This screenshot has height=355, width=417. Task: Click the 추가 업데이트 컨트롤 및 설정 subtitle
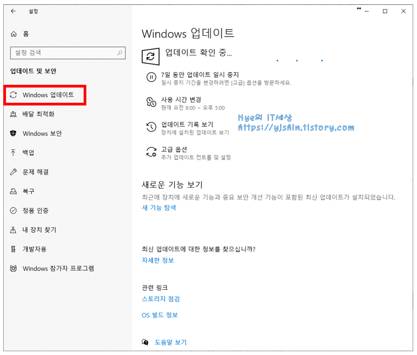pos(195,158)
